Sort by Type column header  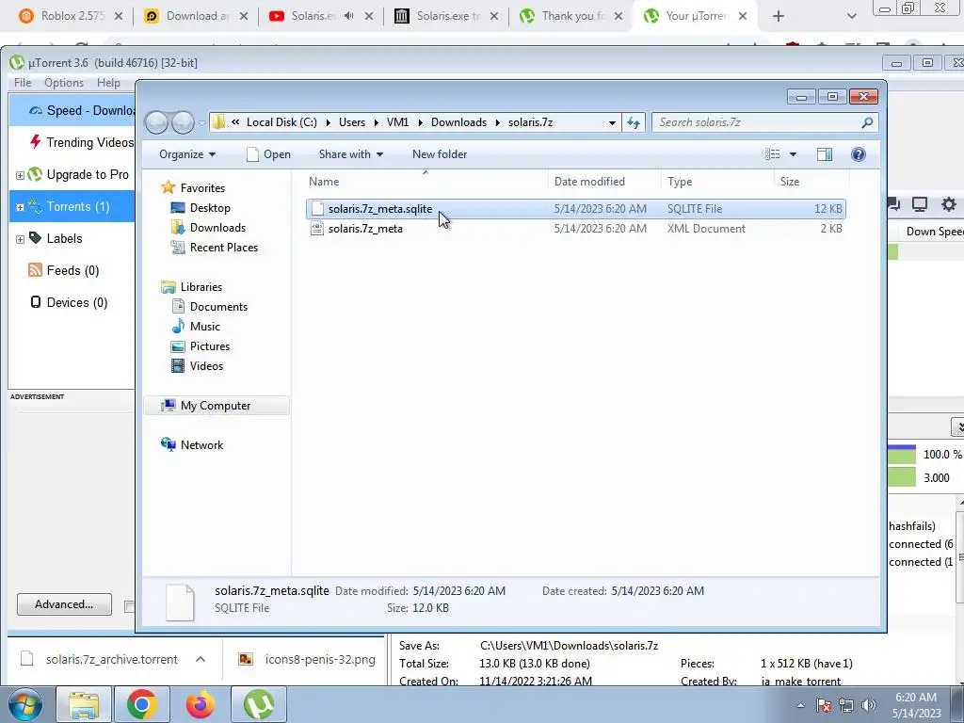pyautogui.click(x=680, y=182)
